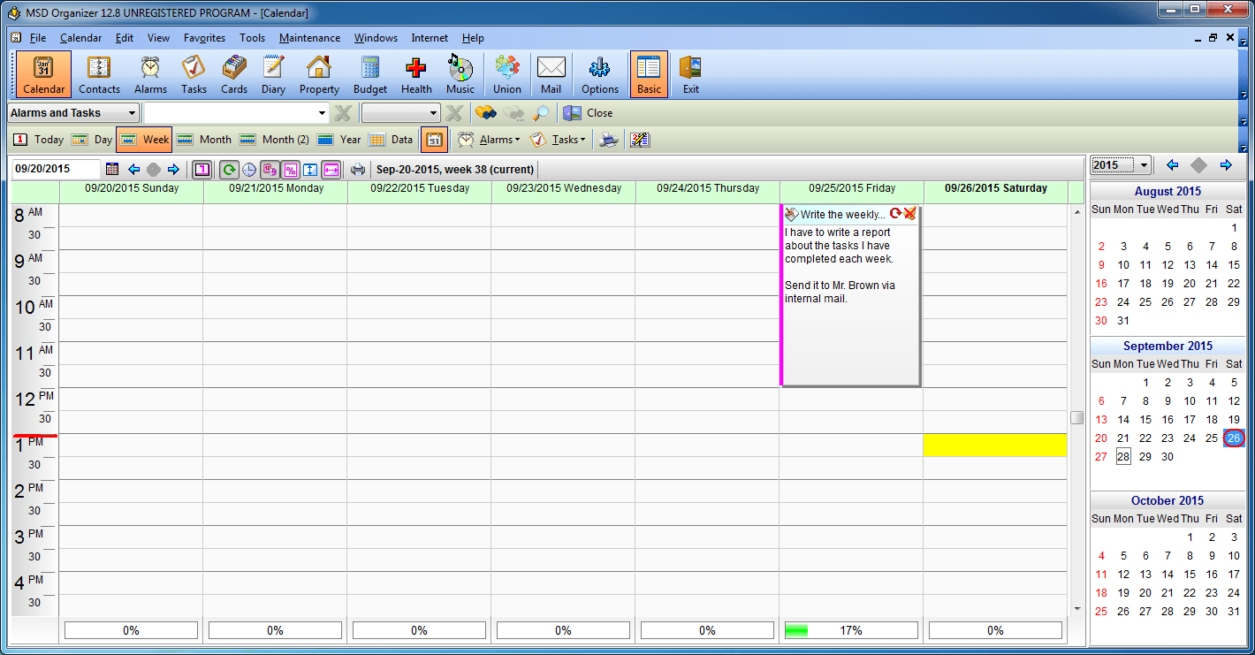Open the Maintenance menu
The height and width of the screenshot is (655, 1255).
(x=309, y=38)
